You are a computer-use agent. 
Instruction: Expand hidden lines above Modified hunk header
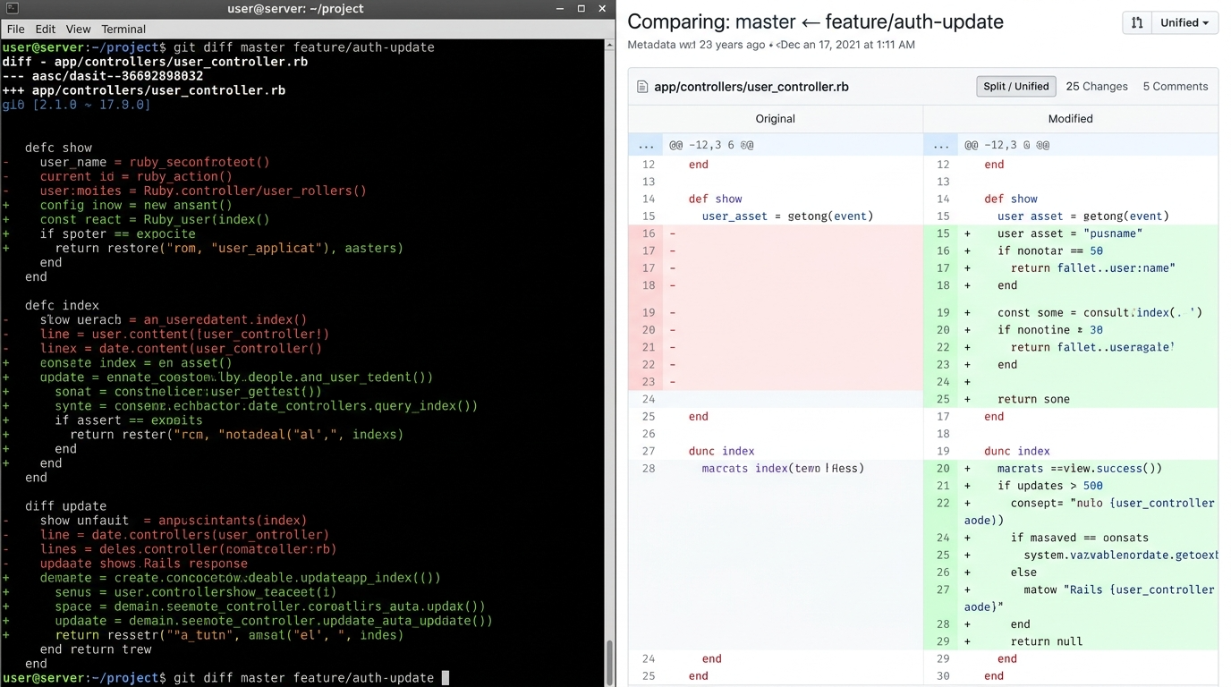coord(941,144)
